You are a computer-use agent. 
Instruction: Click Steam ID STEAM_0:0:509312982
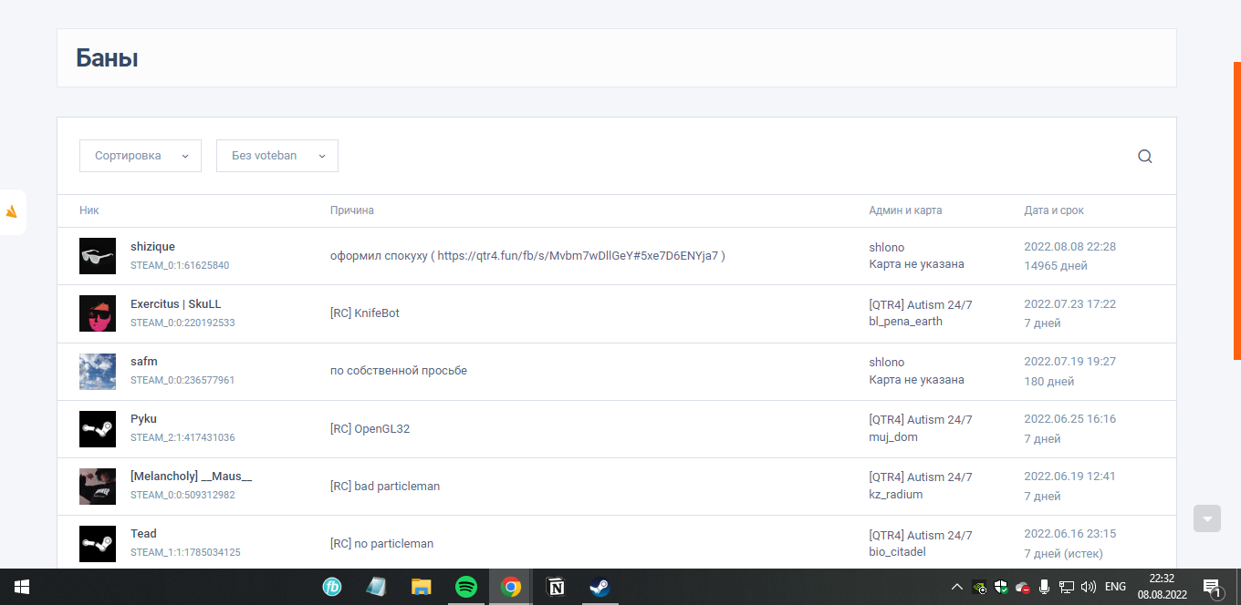[182, 496]
